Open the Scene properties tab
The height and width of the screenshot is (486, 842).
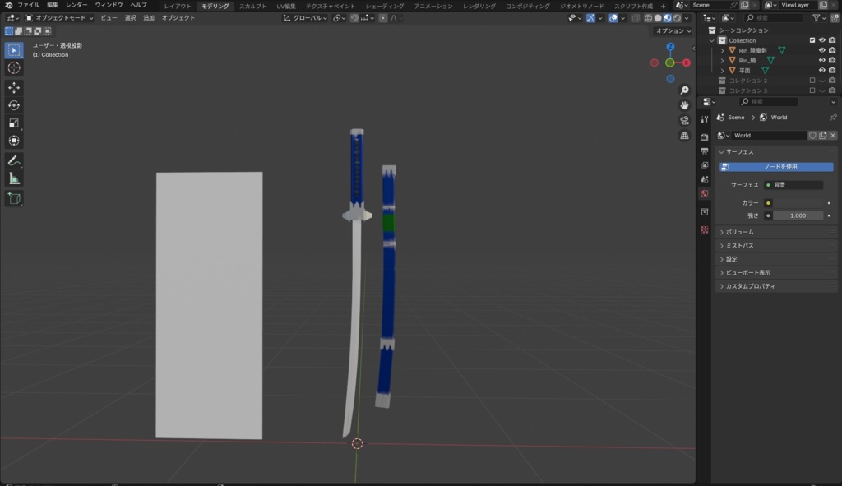(705, 179)
